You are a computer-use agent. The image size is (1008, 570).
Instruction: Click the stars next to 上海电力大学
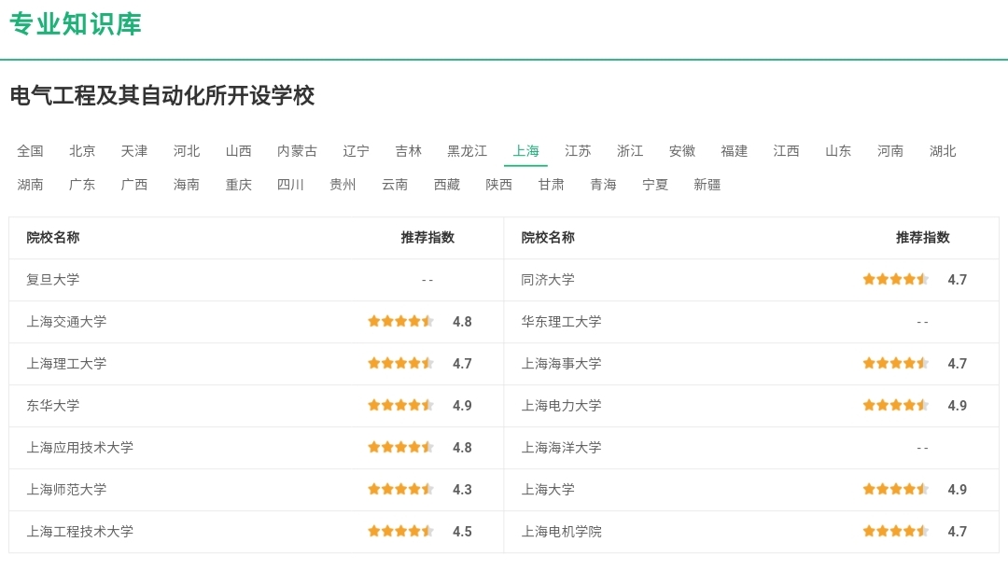pos(895,405)
